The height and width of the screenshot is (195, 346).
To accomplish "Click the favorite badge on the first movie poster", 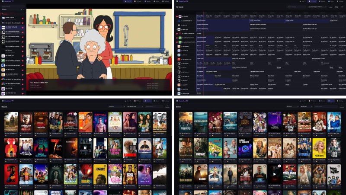I will pos(16,114).
